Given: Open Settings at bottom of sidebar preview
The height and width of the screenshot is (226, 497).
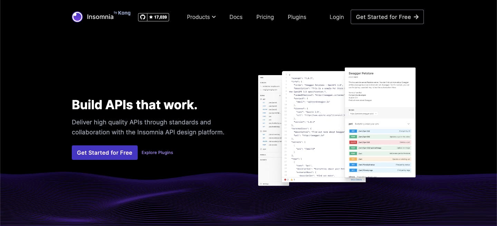Looking at the screenshot, I should [265, 184].
